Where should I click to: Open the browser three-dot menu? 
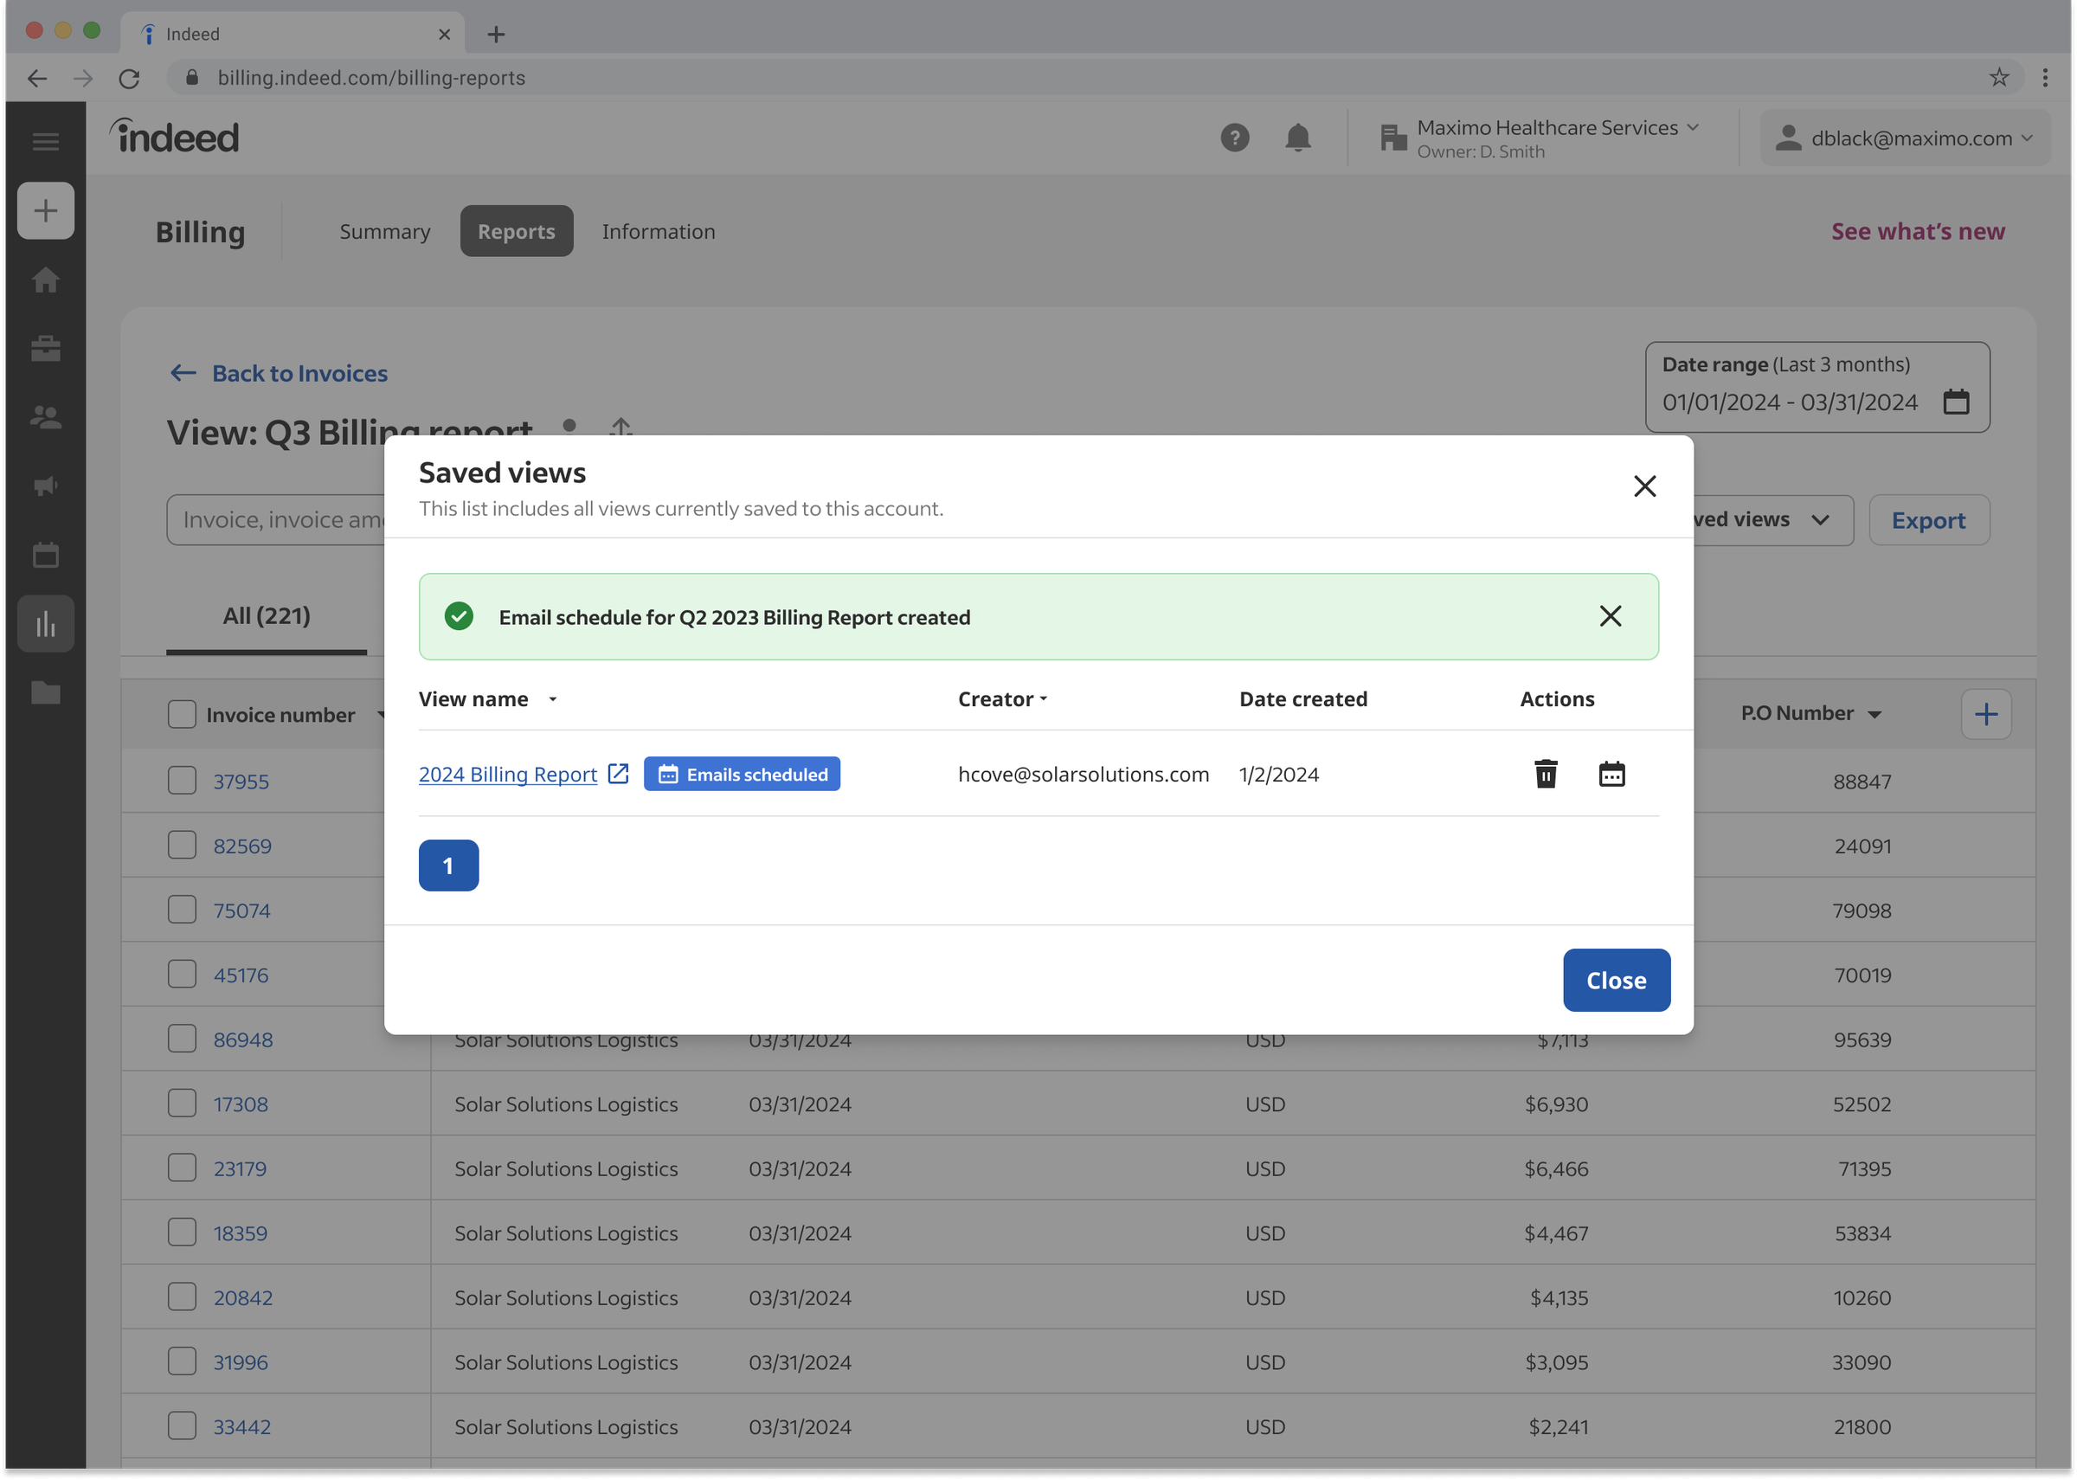point(2045,79)
